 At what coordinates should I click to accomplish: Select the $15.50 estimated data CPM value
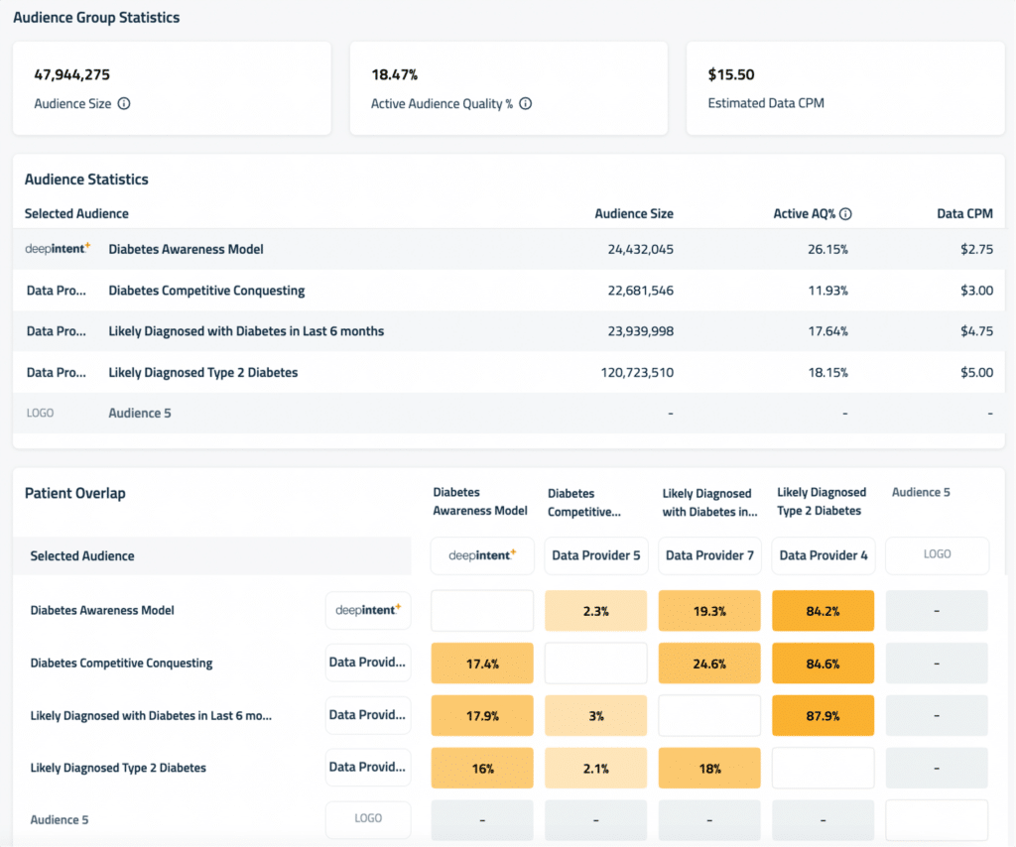pos(731,74)
